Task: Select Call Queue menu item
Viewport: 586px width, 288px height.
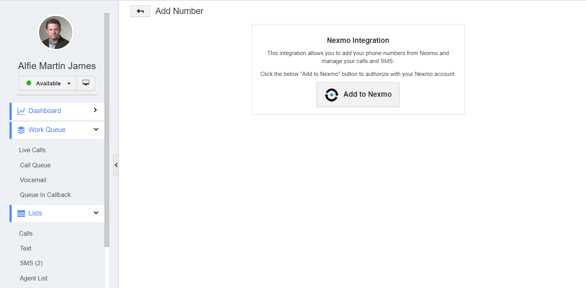Action: point(35,165)
